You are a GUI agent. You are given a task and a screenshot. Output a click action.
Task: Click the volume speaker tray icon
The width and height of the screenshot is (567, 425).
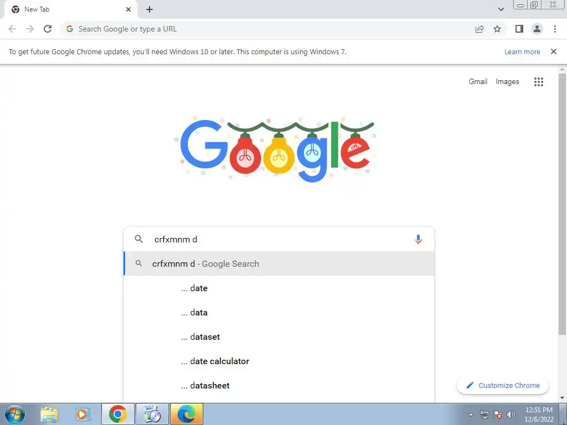pos(511,414)
